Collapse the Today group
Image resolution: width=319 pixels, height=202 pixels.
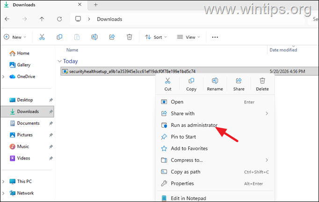(x=59, y=61)
